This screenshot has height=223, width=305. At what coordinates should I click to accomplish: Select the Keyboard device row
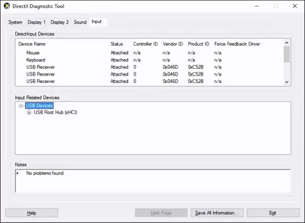pos(149,60)
